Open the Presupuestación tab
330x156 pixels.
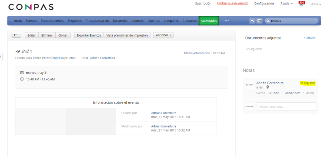tap(97, 21)
